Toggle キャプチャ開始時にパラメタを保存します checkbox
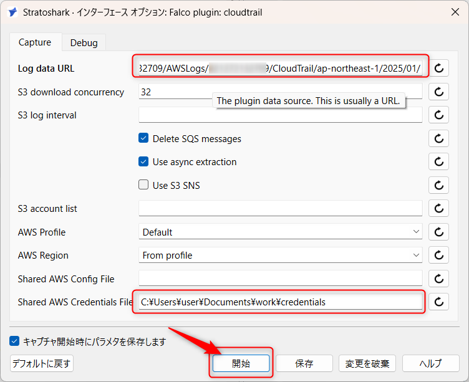 click(14, 341)
